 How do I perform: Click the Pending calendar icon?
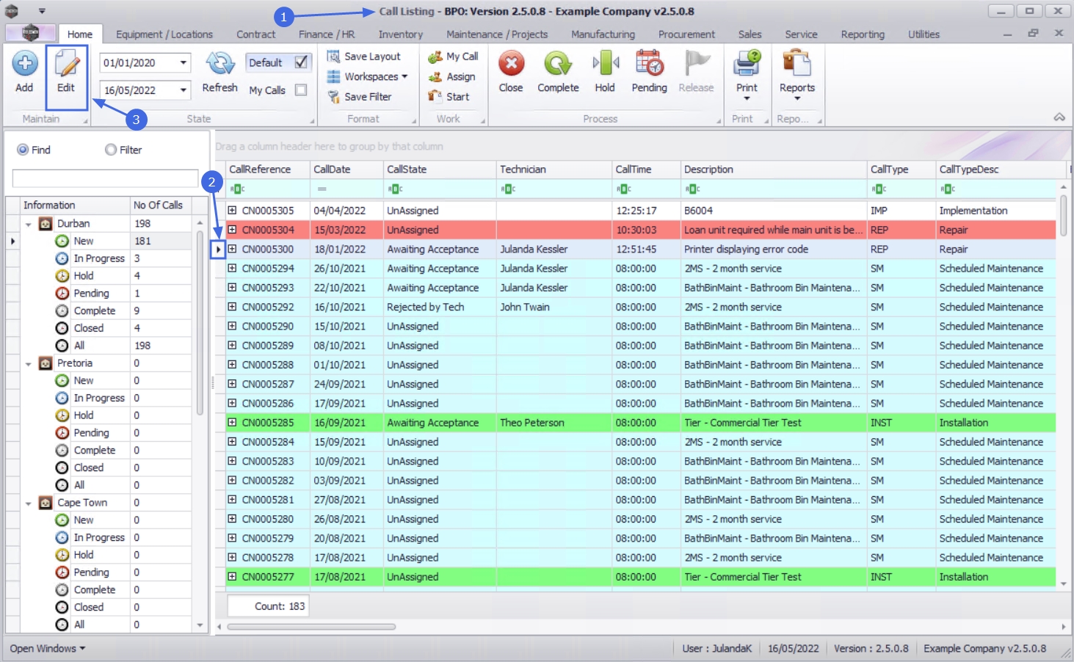[x=650, y=64]
